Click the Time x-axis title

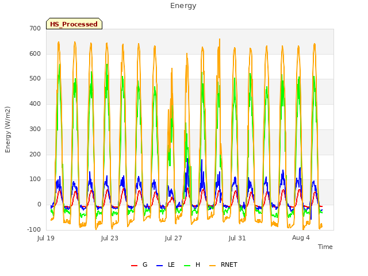325,247
